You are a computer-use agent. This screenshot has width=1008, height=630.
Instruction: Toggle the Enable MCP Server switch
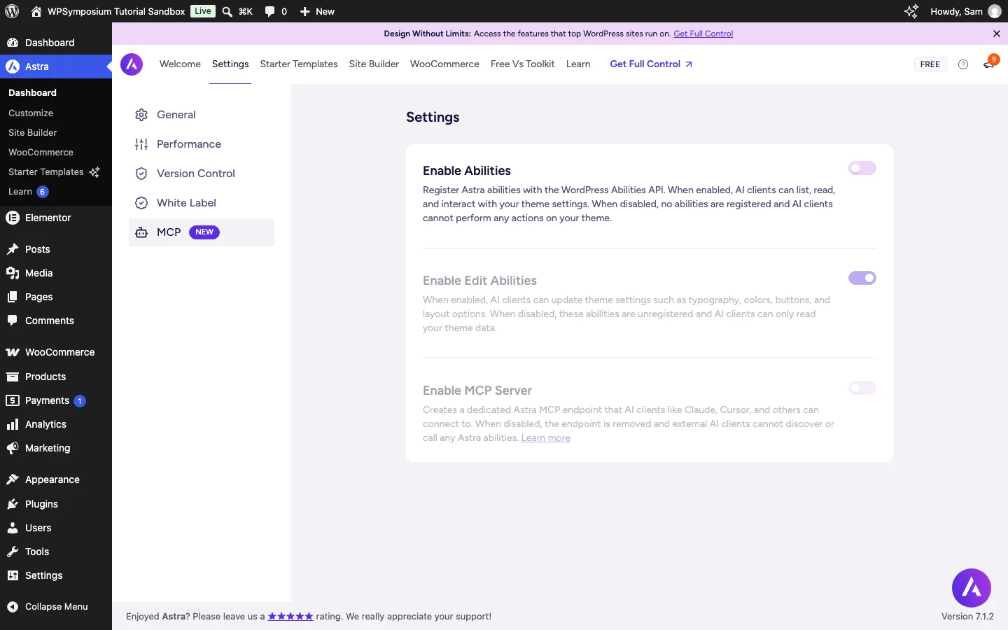click(862, 388)
